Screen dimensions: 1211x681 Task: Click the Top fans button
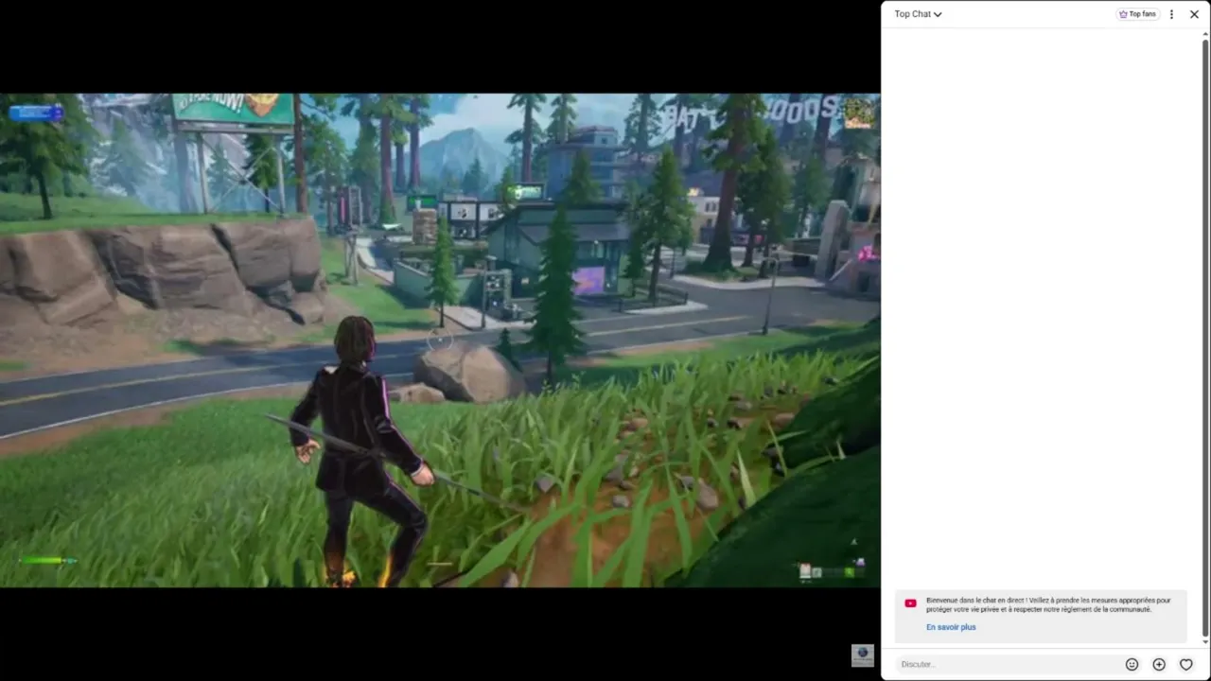[1137, 14]
